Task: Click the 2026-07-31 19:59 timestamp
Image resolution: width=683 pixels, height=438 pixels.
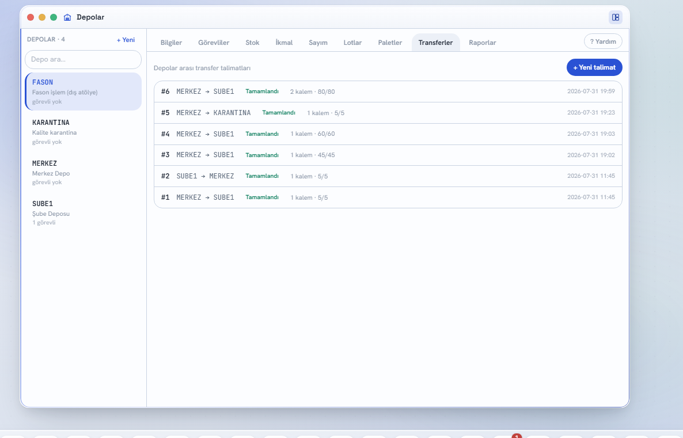Action: pos(591,92)
